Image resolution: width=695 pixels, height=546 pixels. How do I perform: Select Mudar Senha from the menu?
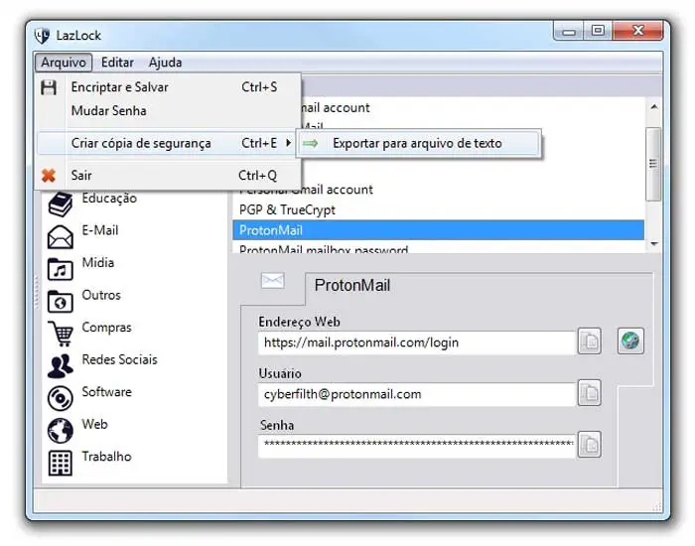[x=169, y=111]
